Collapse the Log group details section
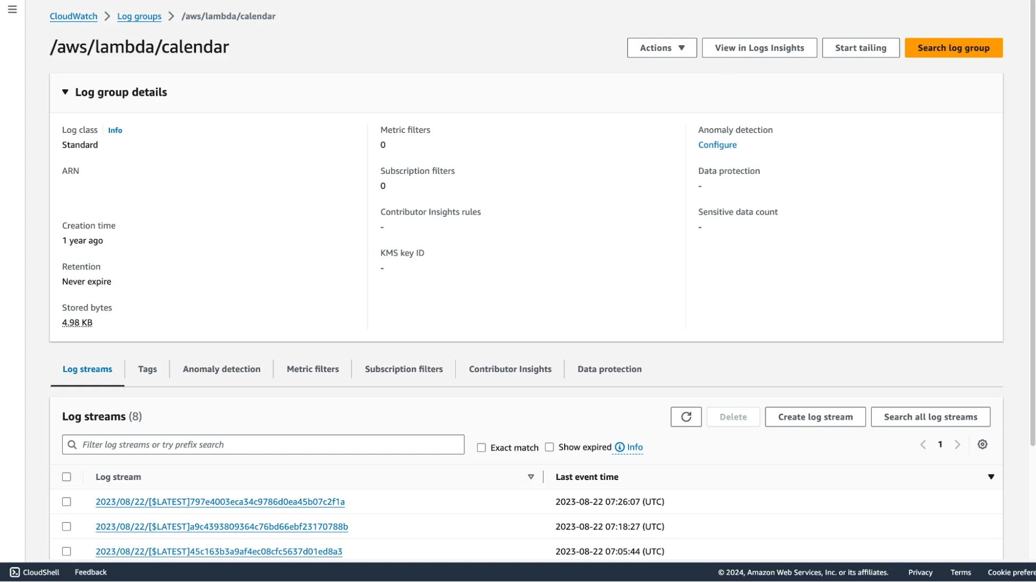 (65, 92)
